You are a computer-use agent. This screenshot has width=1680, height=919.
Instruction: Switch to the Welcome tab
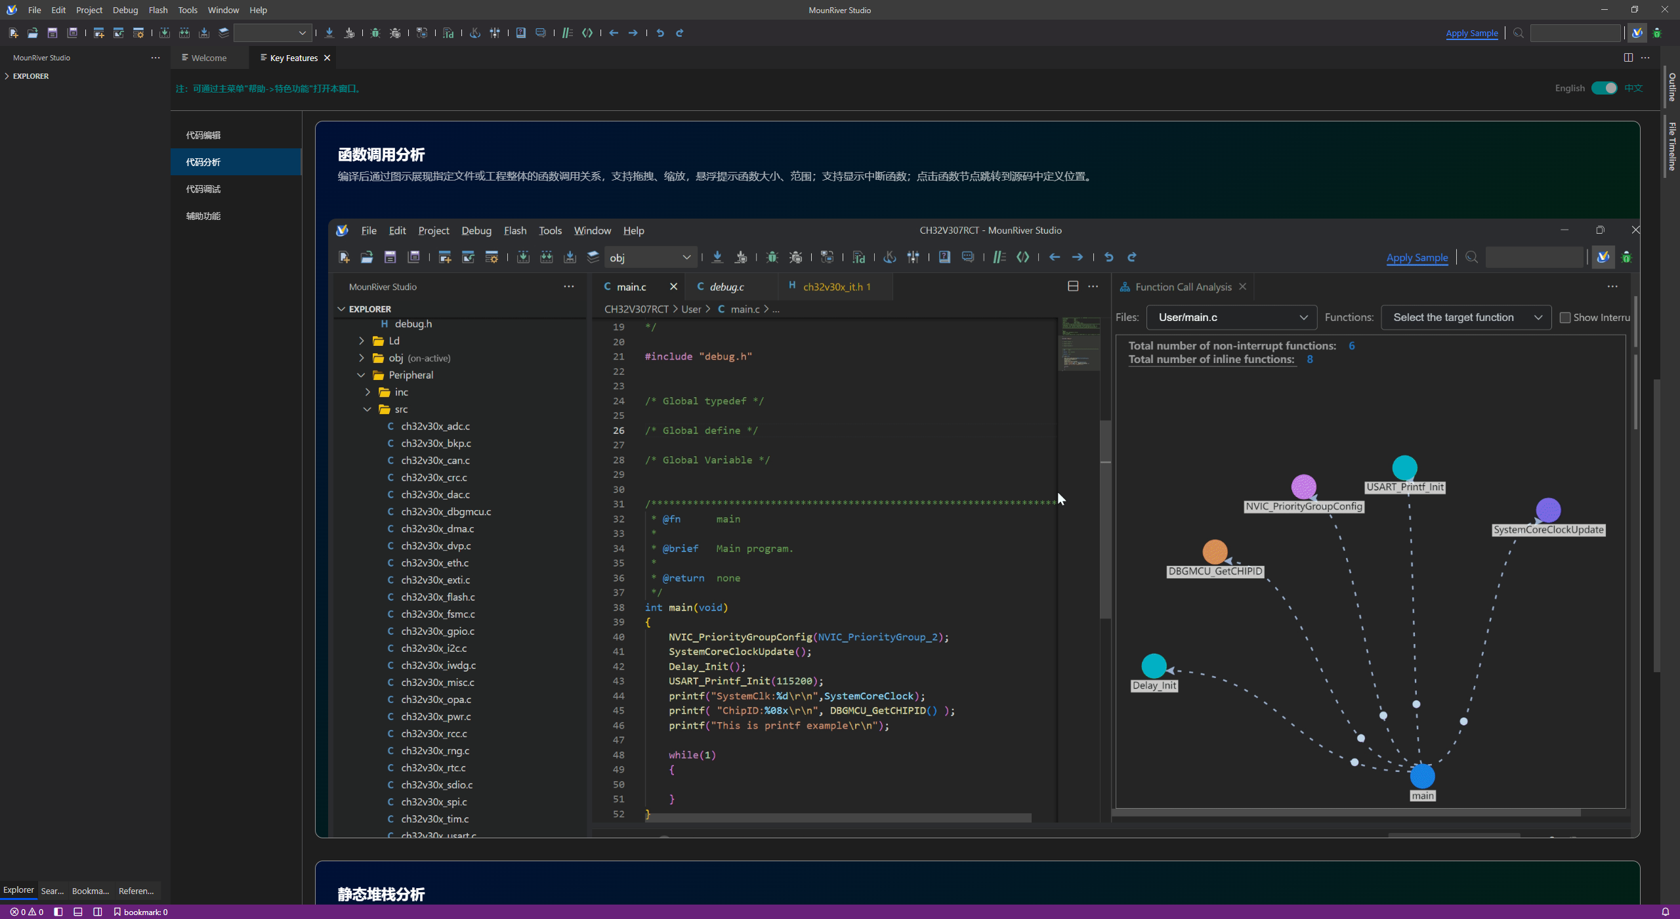209,58
